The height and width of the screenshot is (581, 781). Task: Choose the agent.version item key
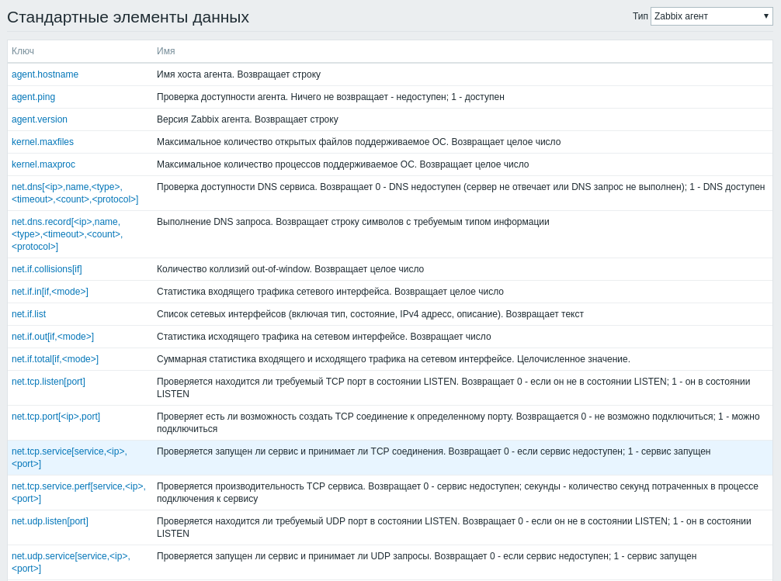coord(40,119)
